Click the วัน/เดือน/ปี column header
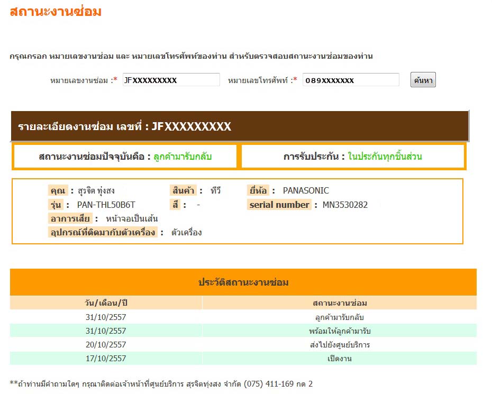492x394 pixels. [x=106, y=303]
